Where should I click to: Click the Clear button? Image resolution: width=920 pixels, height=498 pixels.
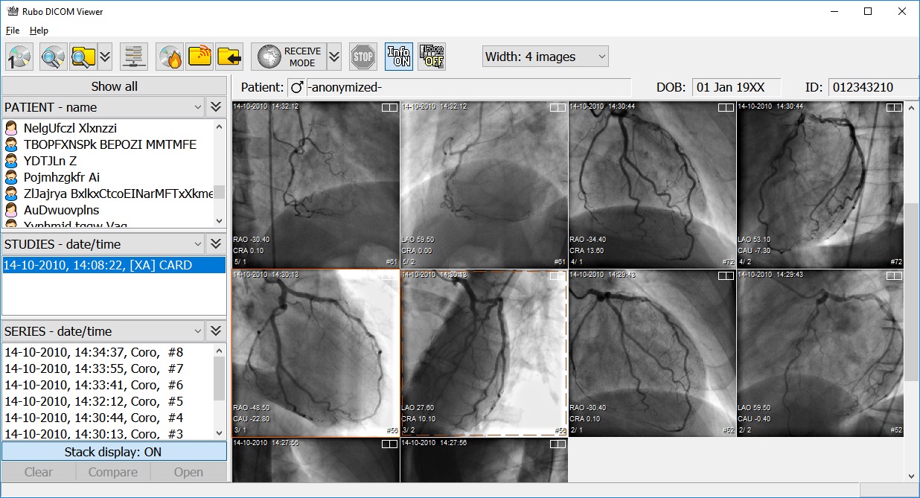point(39,472)
